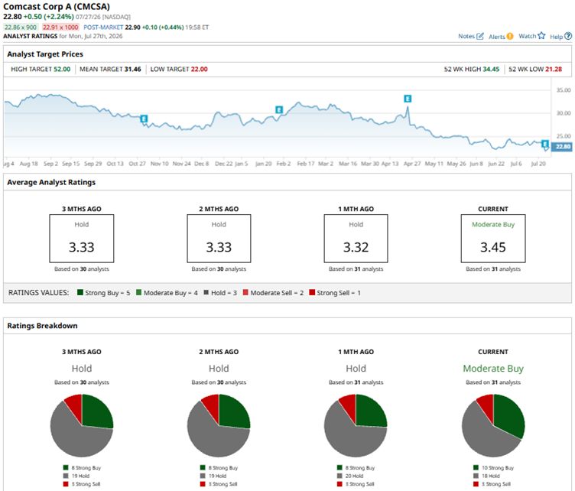The height and width of the screenshot is (491, 575).
Task: Click the CURRENT ratings pie chart
Action: pos(493,425)
